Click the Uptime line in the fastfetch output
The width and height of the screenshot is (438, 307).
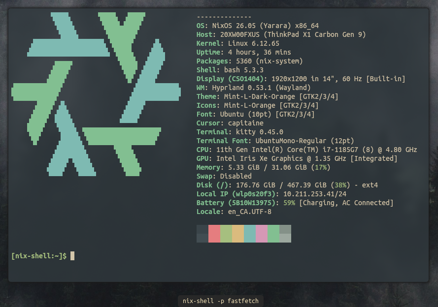243,52
